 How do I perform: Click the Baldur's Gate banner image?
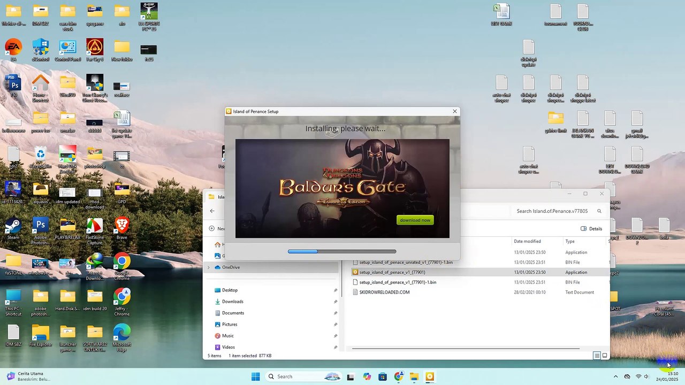pyautogui.click(x=342, y=188)
